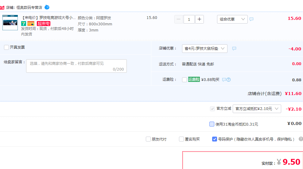
Task: Click the ¥0.00 Taojinbi deduction amount
Action: (x=294, y=124)
